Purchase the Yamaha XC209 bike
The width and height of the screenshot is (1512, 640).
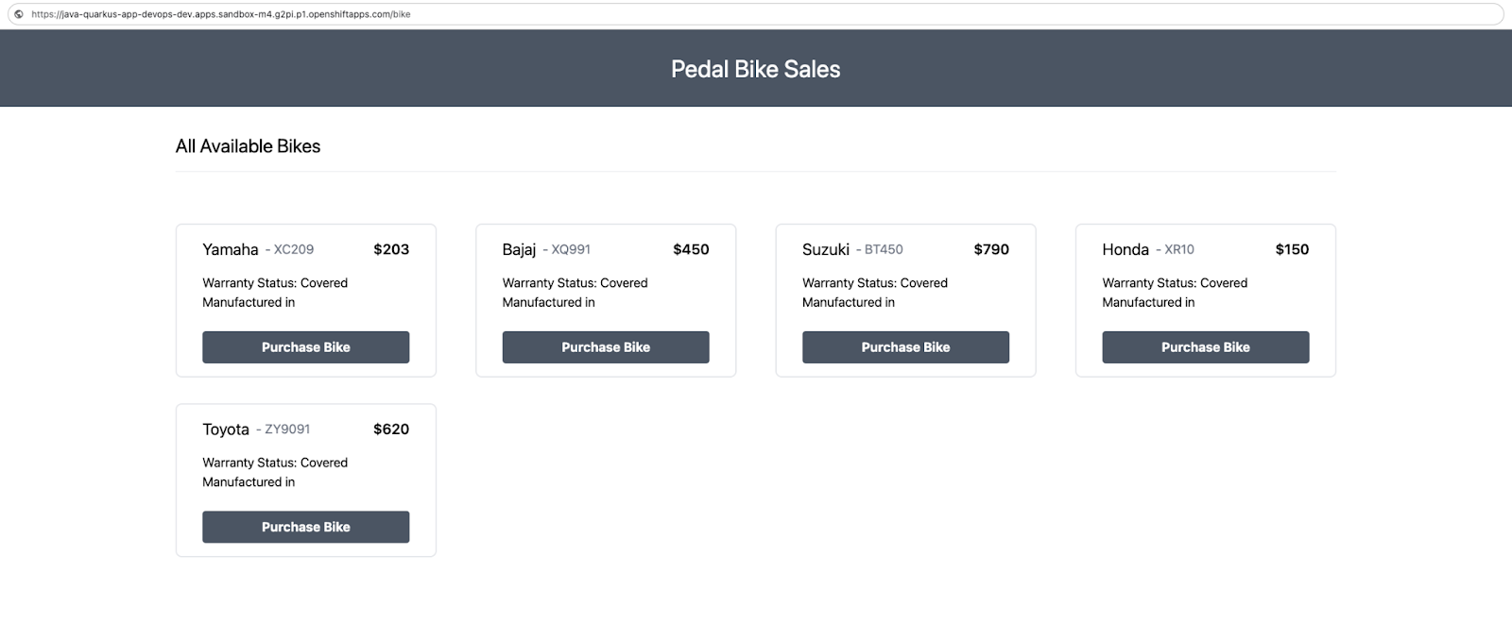point(305,347)
